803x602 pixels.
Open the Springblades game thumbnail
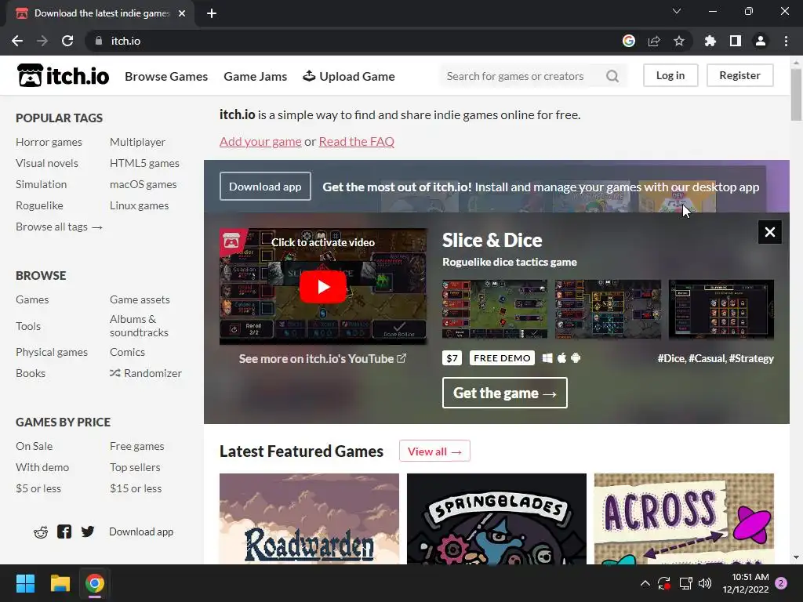point(496,519)
